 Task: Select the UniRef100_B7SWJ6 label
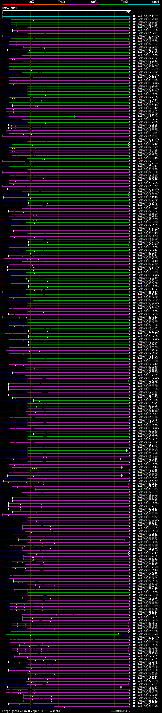click(145, 158)
